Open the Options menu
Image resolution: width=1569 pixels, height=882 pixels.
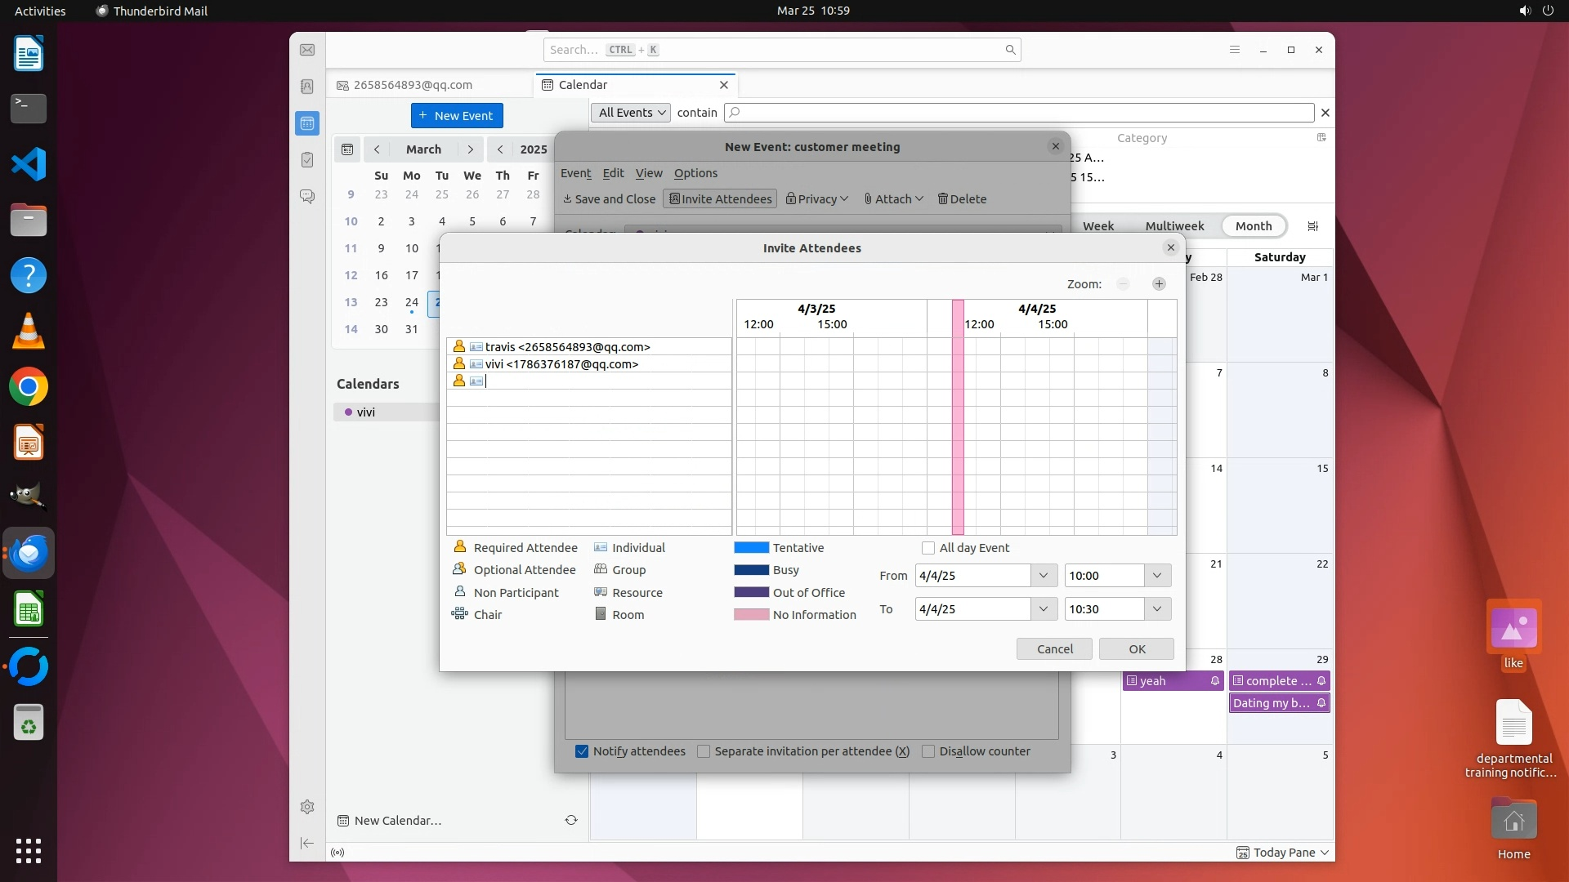point(695,173)
